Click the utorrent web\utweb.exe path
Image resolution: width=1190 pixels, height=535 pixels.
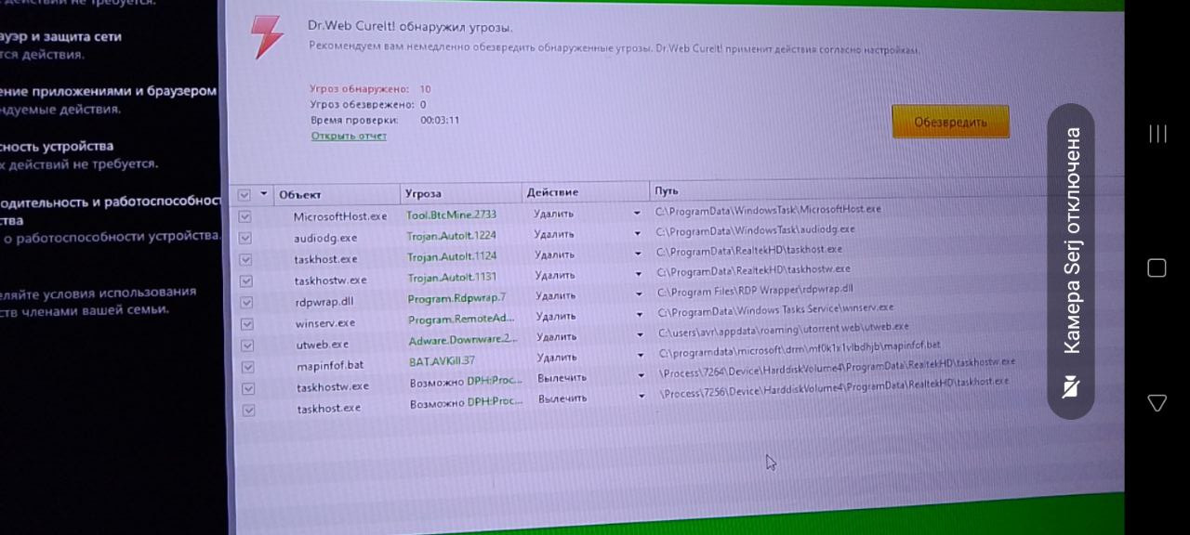(x=784, y=330)
